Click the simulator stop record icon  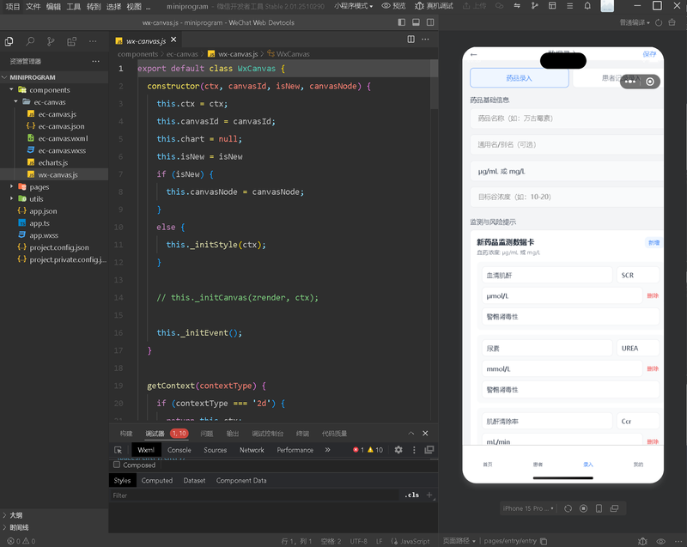(x=584, y=508)
